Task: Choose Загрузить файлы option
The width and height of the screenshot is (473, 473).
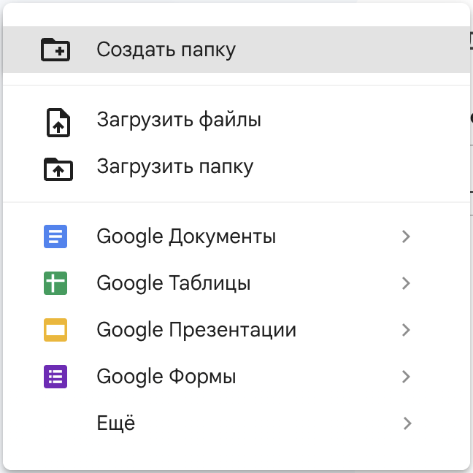Action: [x=236, y=120]
